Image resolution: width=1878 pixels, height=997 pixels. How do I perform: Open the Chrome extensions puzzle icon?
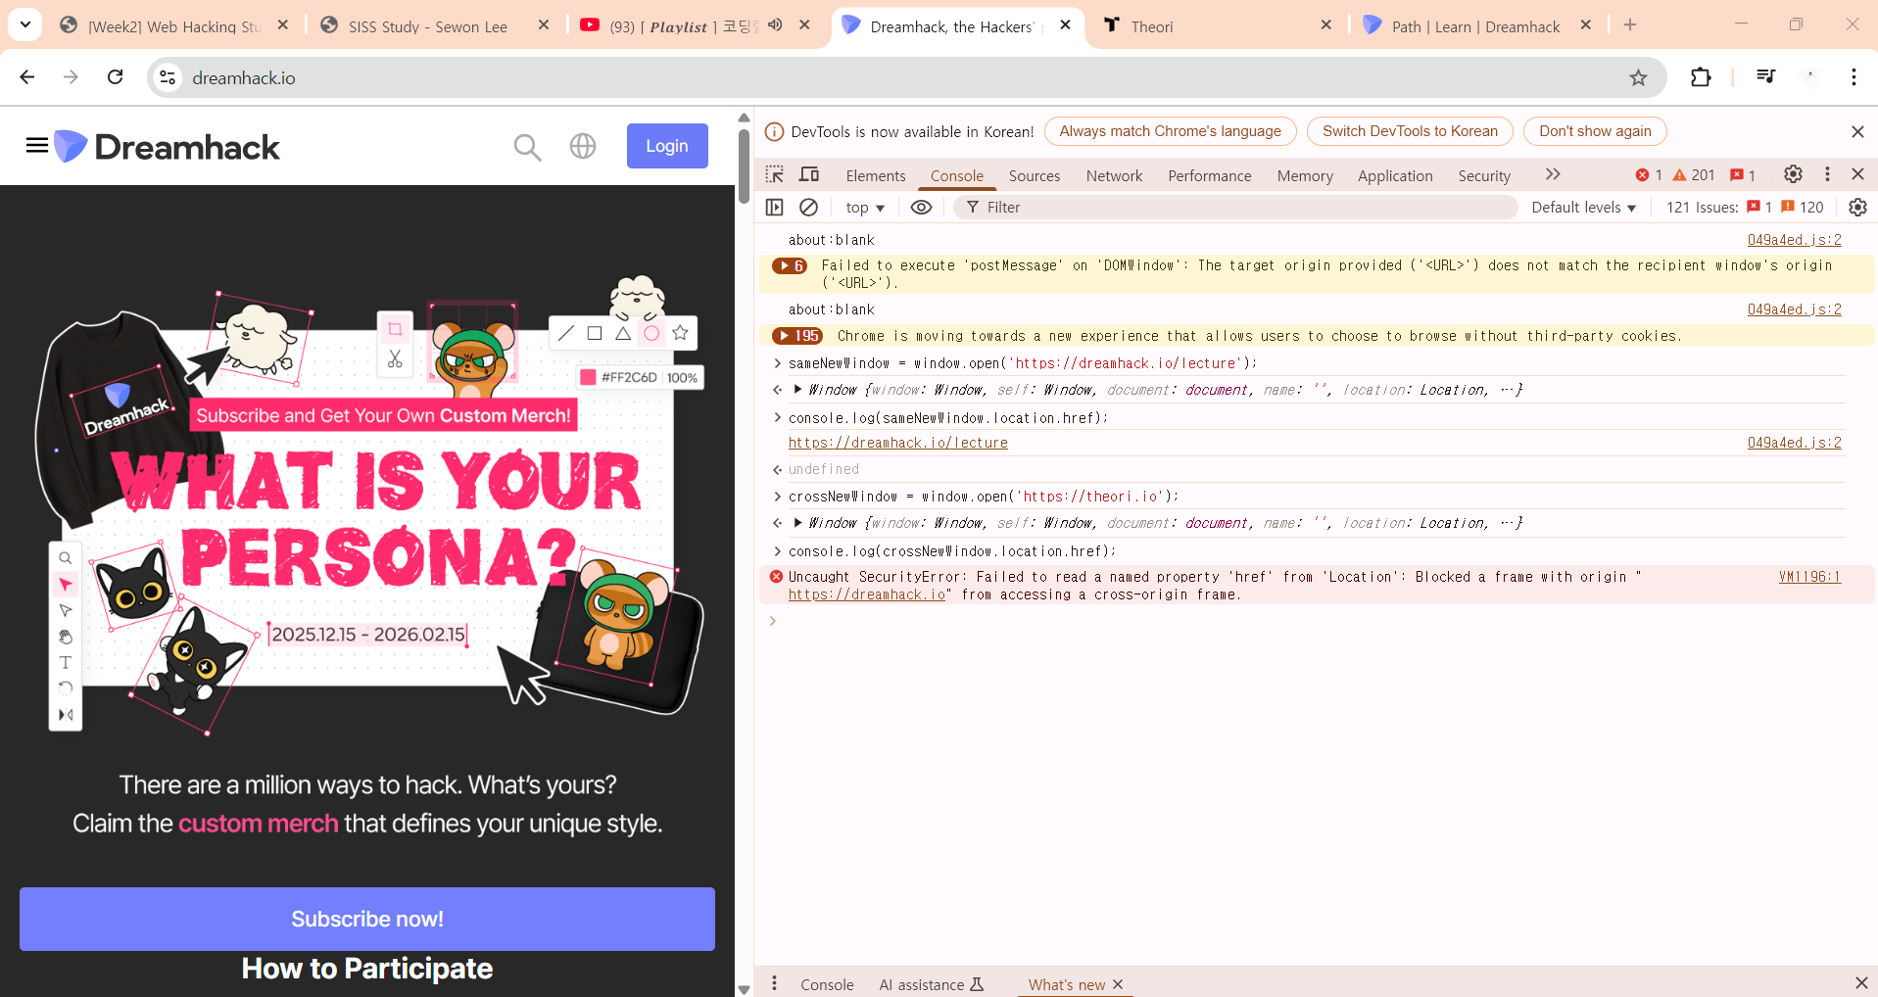click(1701, 77)
